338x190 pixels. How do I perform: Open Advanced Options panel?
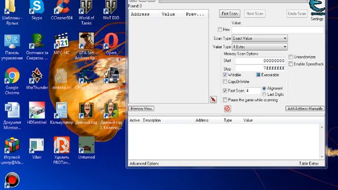[144, 164]
